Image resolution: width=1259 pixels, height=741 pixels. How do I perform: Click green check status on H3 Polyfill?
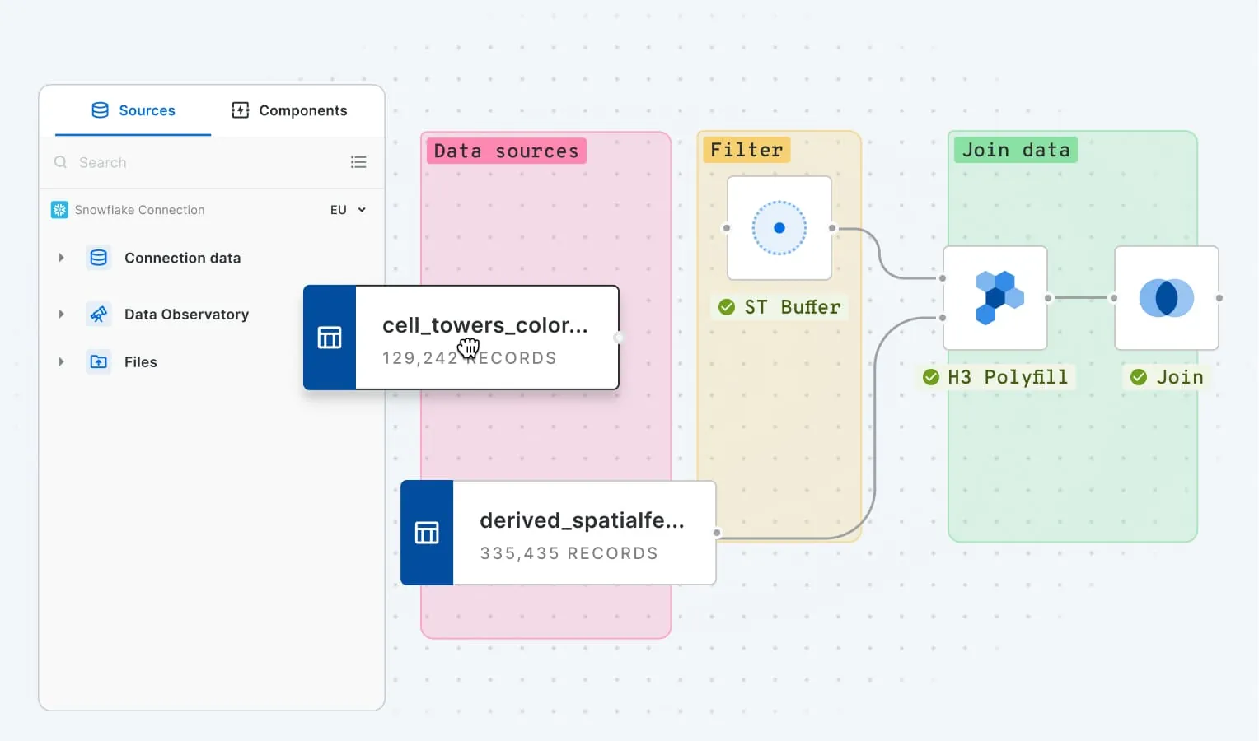[x=931, y=377]
